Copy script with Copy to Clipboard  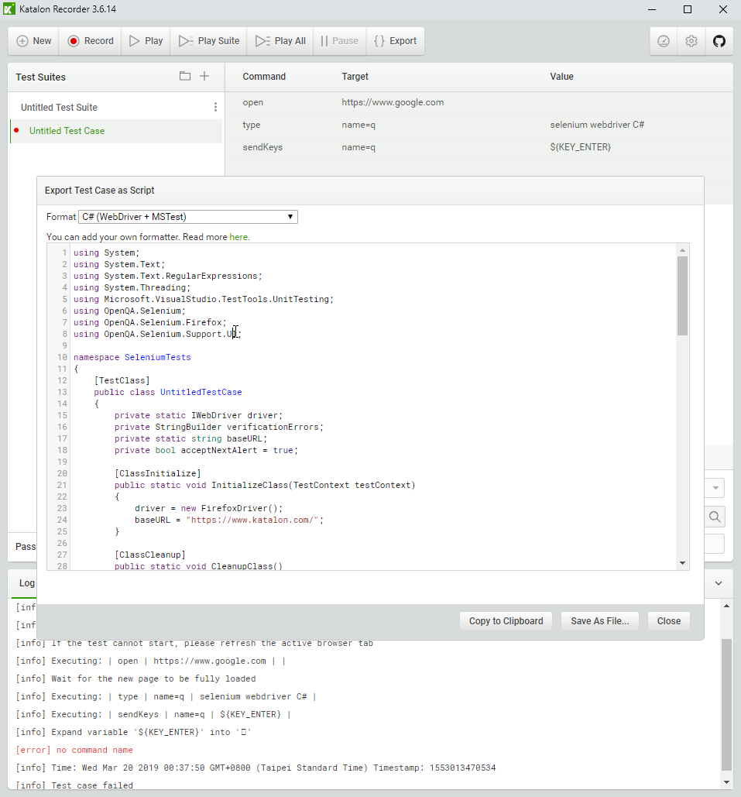(x=506, y=621)
